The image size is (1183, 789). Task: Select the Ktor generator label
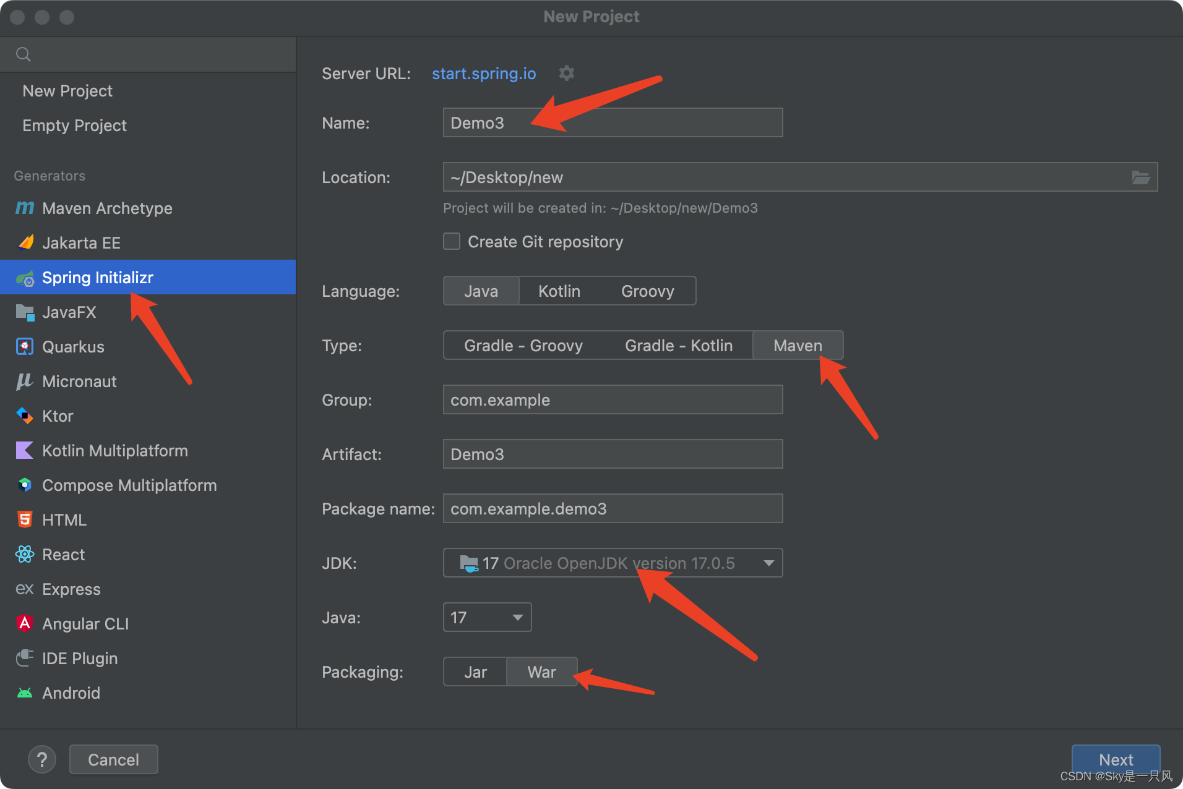[58, 416]
